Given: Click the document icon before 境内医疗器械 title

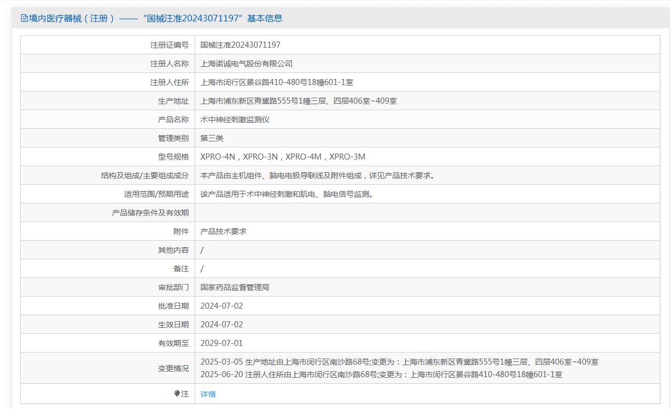Looking at the screenshot, I should [24, 18].
